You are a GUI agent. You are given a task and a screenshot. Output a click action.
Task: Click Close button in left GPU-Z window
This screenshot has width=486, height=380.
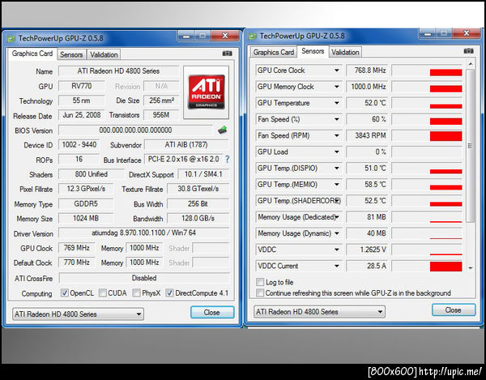tap(212, 312)
